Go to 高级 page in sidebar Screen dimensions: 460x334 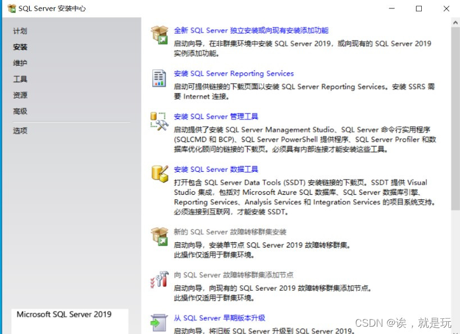coord(20,112)
